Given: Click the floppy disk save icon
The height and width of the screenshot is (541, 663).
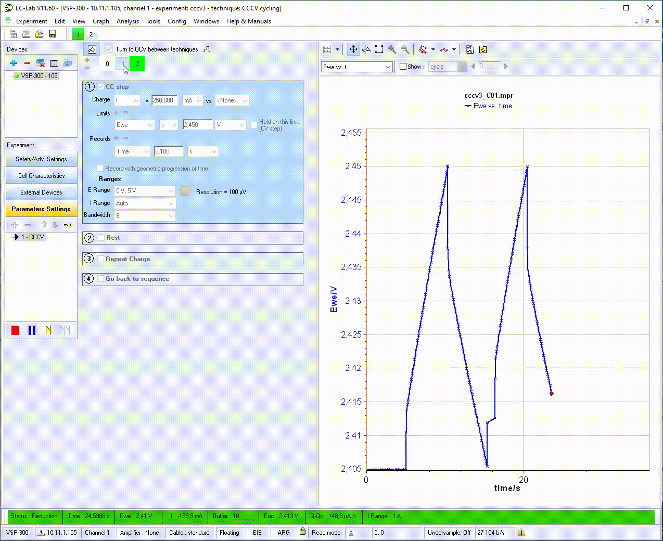Looking at the screenshot, I should (53, 34).
